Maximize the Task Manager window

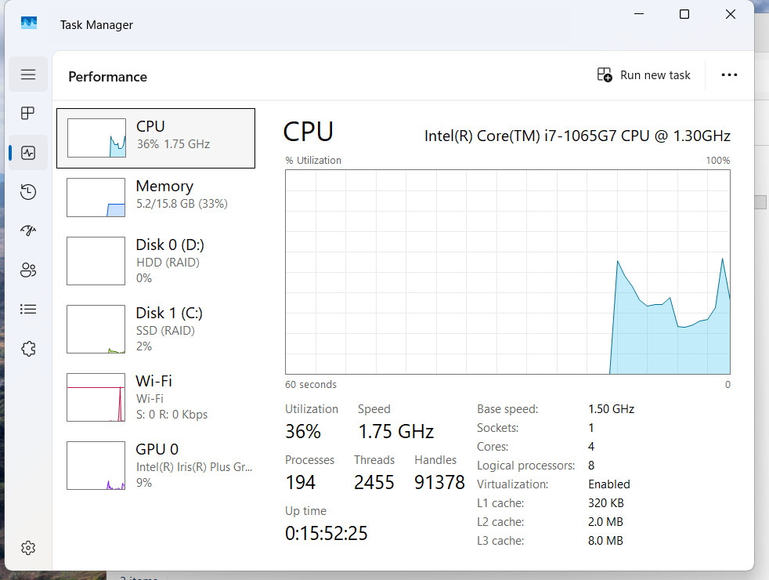coord(684,14)
